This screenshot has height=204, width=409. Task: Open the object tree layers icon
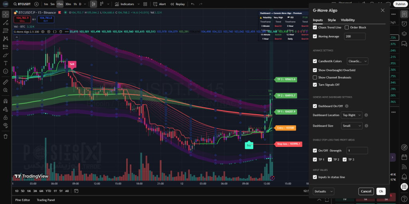tap(404, 34)
